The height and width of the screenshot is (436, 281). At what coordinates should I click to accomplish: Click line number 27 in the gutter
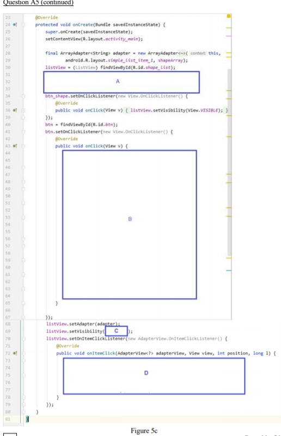[x=8, y=46]
